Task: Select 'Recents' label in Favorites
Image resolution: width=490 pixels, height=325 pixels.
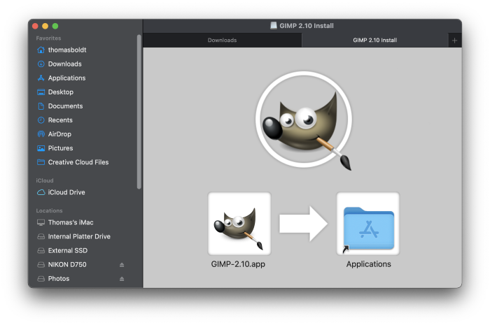Action: [x=60, y=120]
